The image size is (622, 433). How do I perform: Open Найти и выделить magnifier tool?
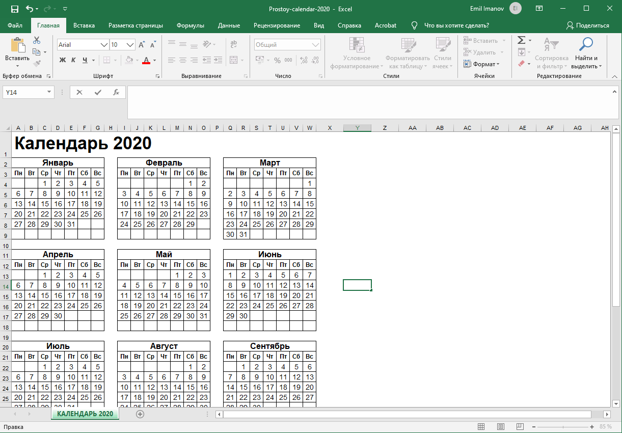tap(586, 53)
